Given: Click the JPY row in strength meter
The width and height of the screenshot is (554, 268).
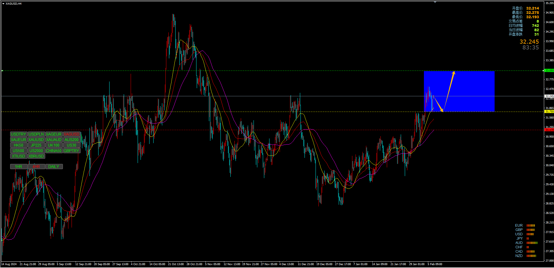Looking at the screenshot, I should click(522, 239).
